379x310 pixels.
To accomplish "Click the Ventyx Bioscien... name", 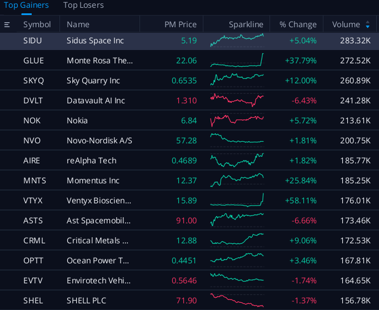I will point(99,201).
